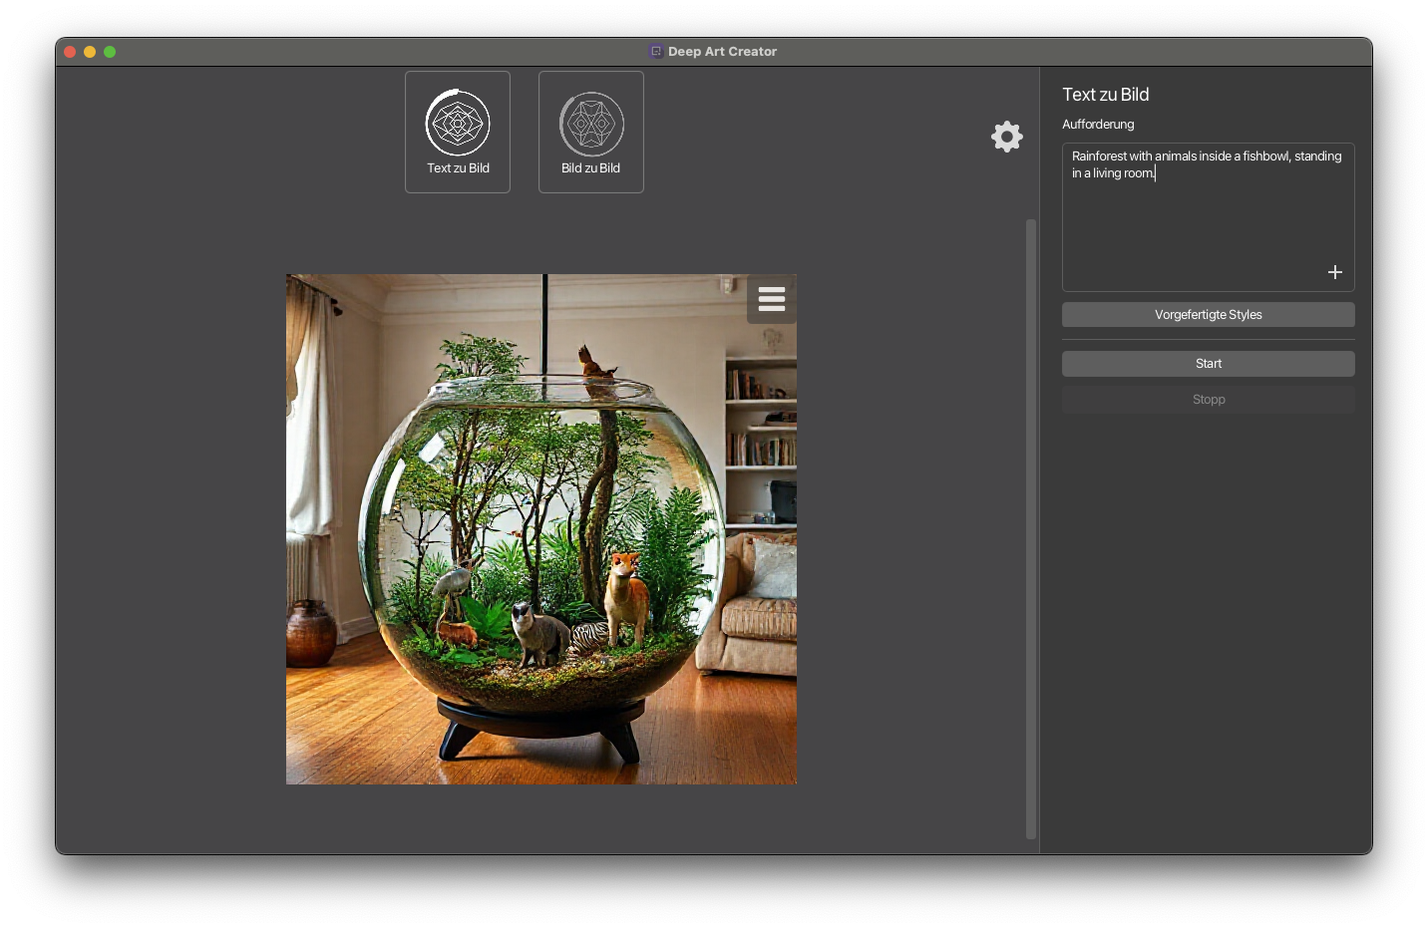Select the generated fishbowl rainforest image

coord(540,529)
